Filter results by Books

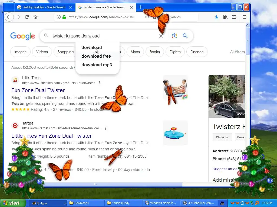click(x=154, y=52)
